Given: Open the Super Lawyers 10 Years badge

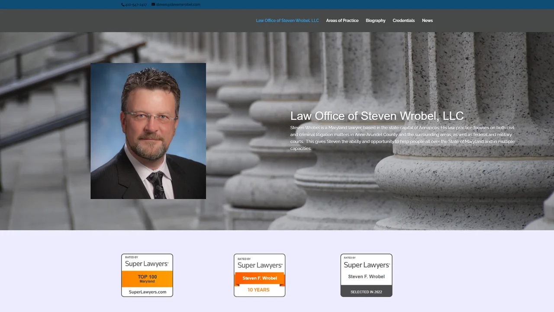Looking at the screenshot, I should point(260,275).
